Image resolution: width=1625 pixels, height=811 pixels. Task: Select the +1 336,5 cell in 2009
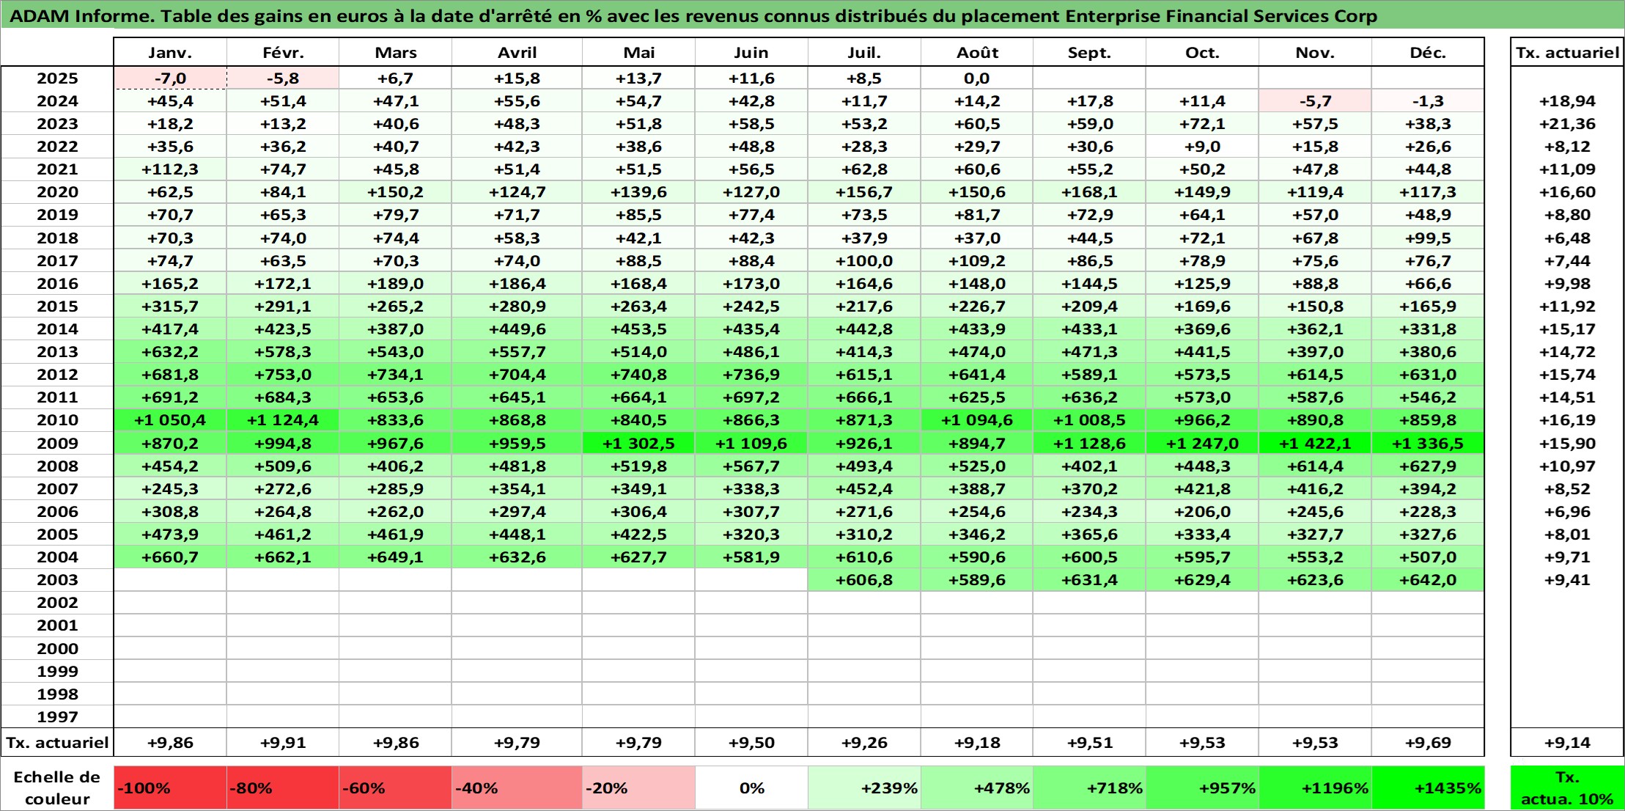click(x=1428, y=444)
